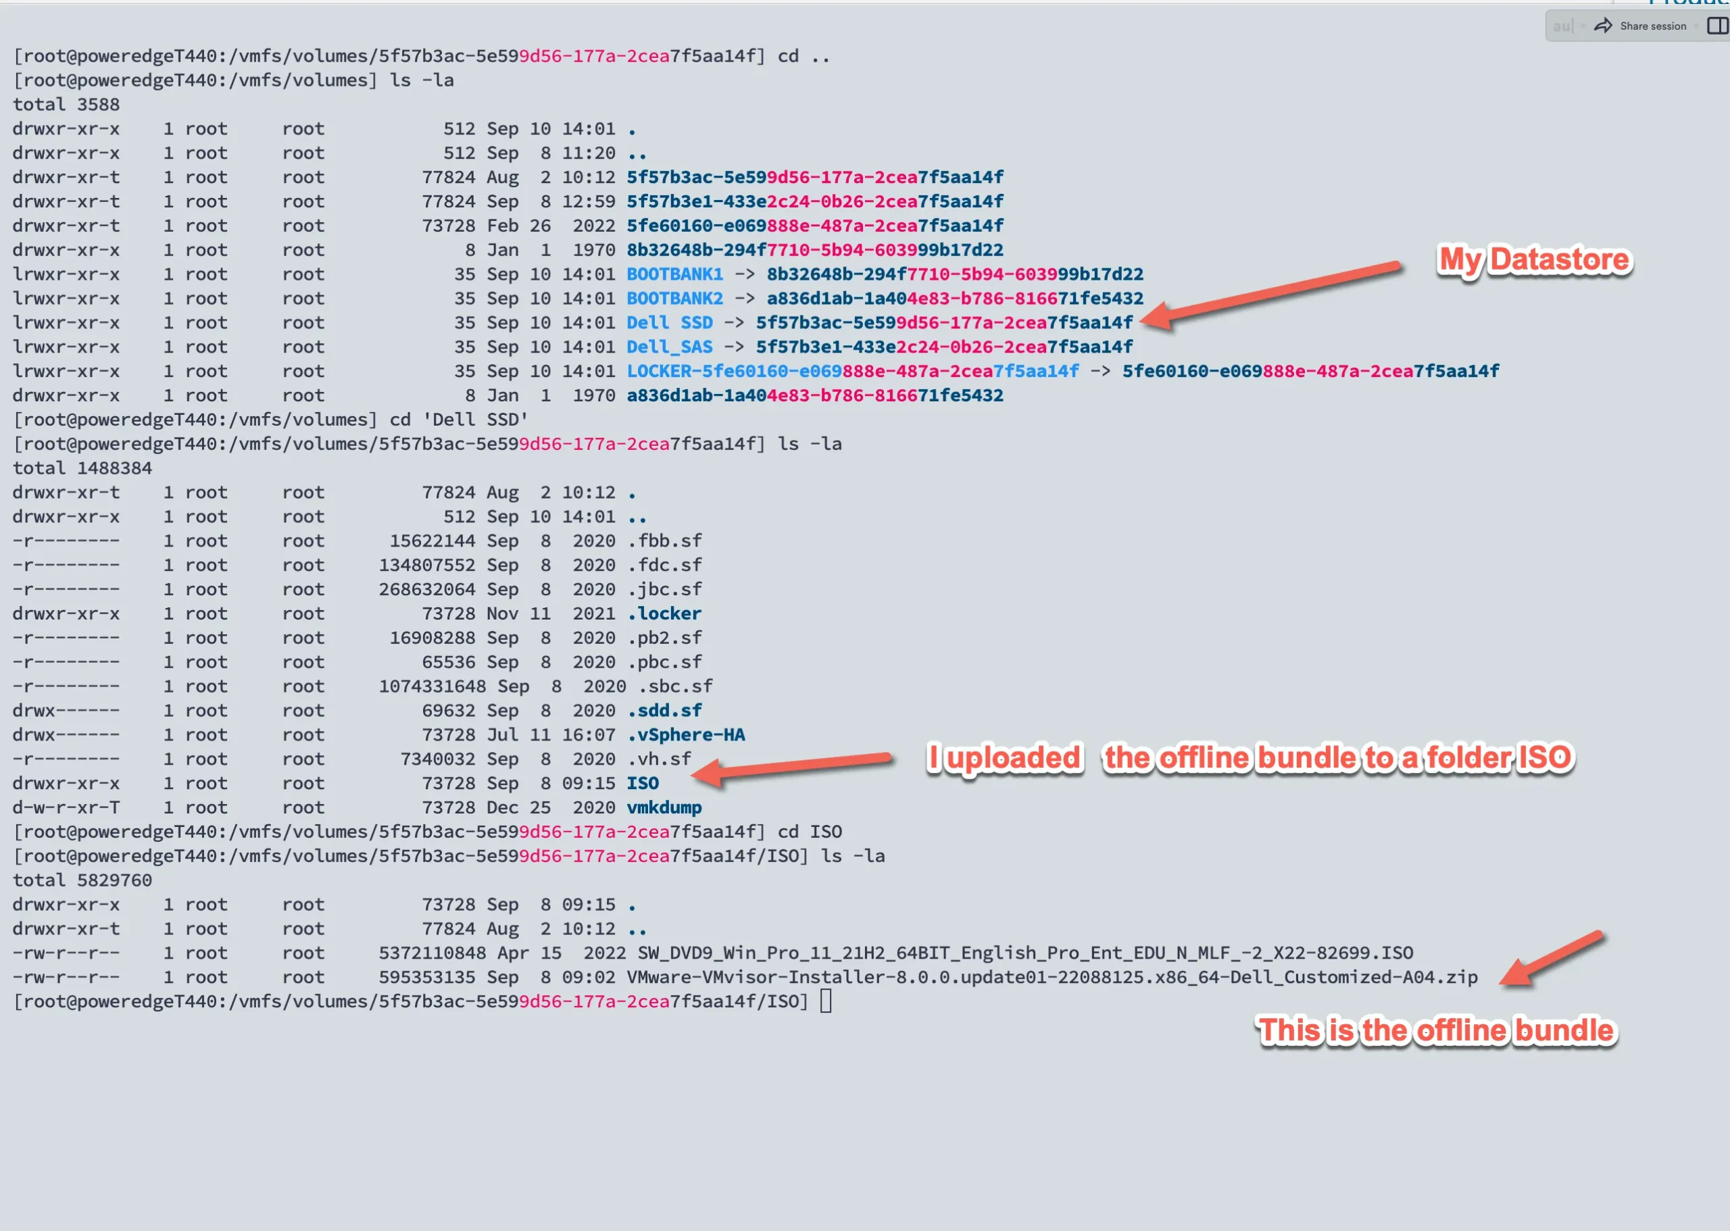1730x1231 pixels.
Task: Select the BOOTBANK2 symlink entry
Action: 673,298
